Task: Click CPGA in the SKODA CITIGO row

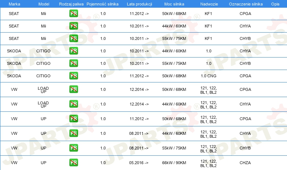Action: [245, 76]
